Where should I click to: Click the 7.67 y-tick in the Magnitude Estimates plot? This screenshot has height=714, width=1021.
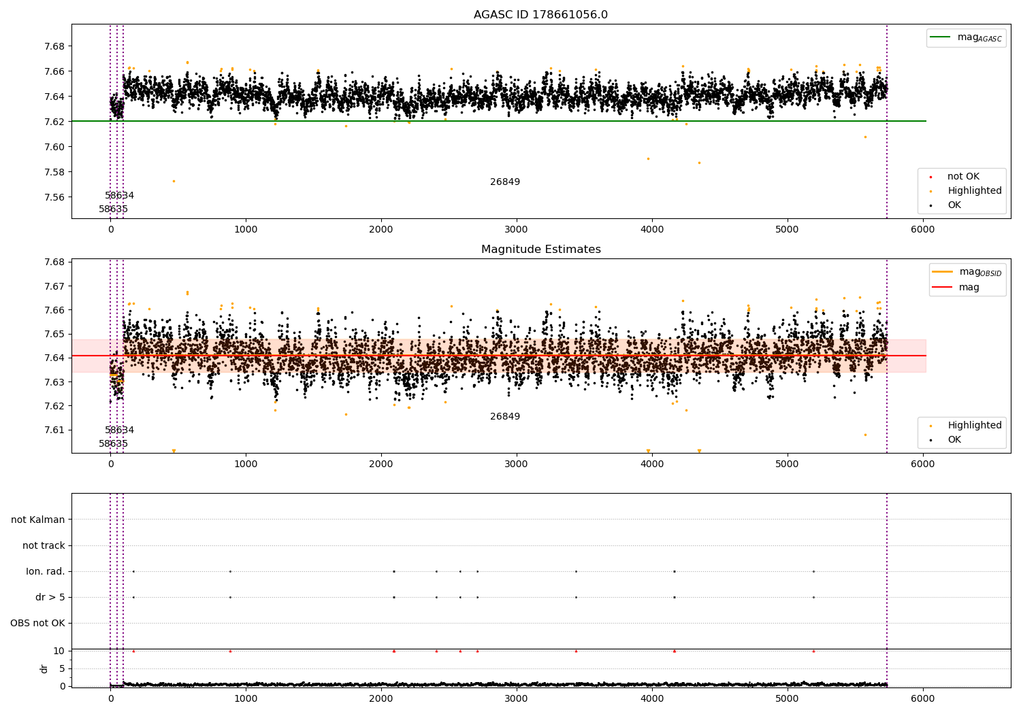click(x=54, y=286)
